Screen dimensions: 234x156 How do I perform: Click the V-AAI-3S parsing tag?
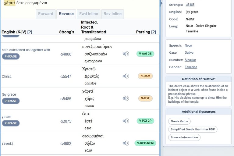(x=145, y=54)
